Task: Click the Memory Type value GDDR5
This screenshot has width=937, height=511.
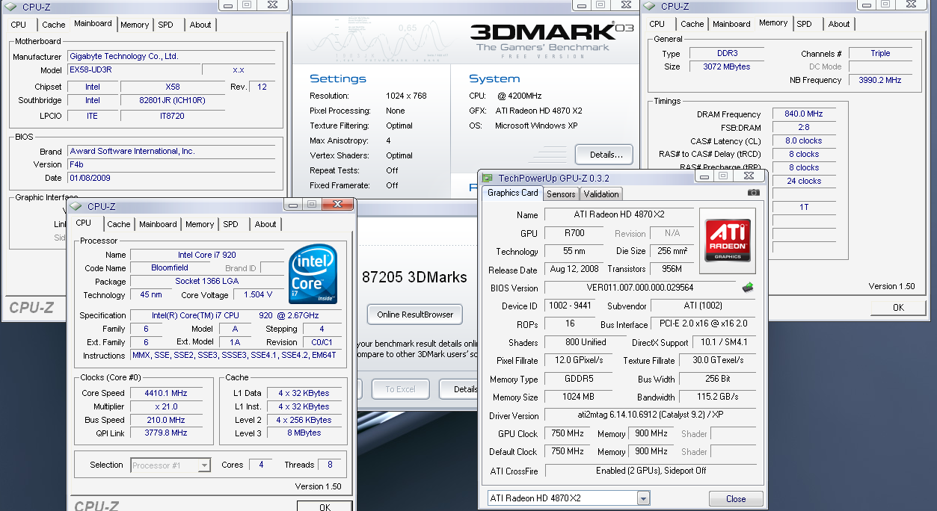Action: [x=580, y=380]
